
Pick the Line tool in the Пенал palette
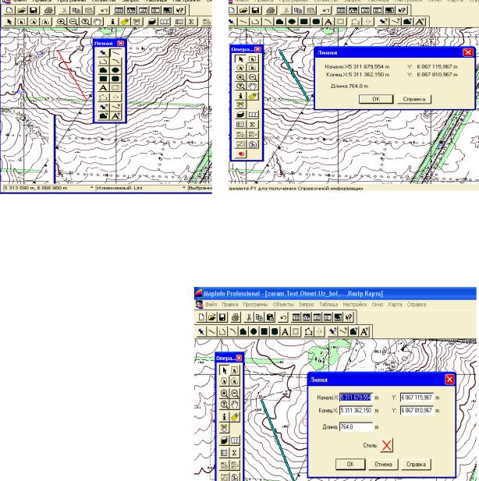point(115,53)
